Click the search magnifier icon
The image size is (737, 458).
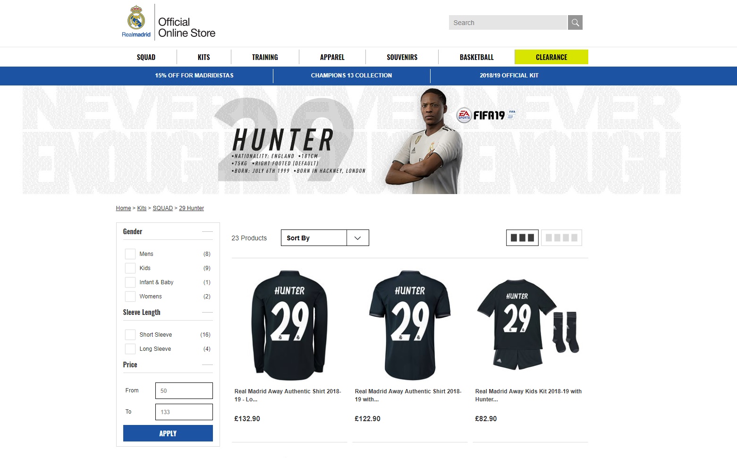coord(575,22)
